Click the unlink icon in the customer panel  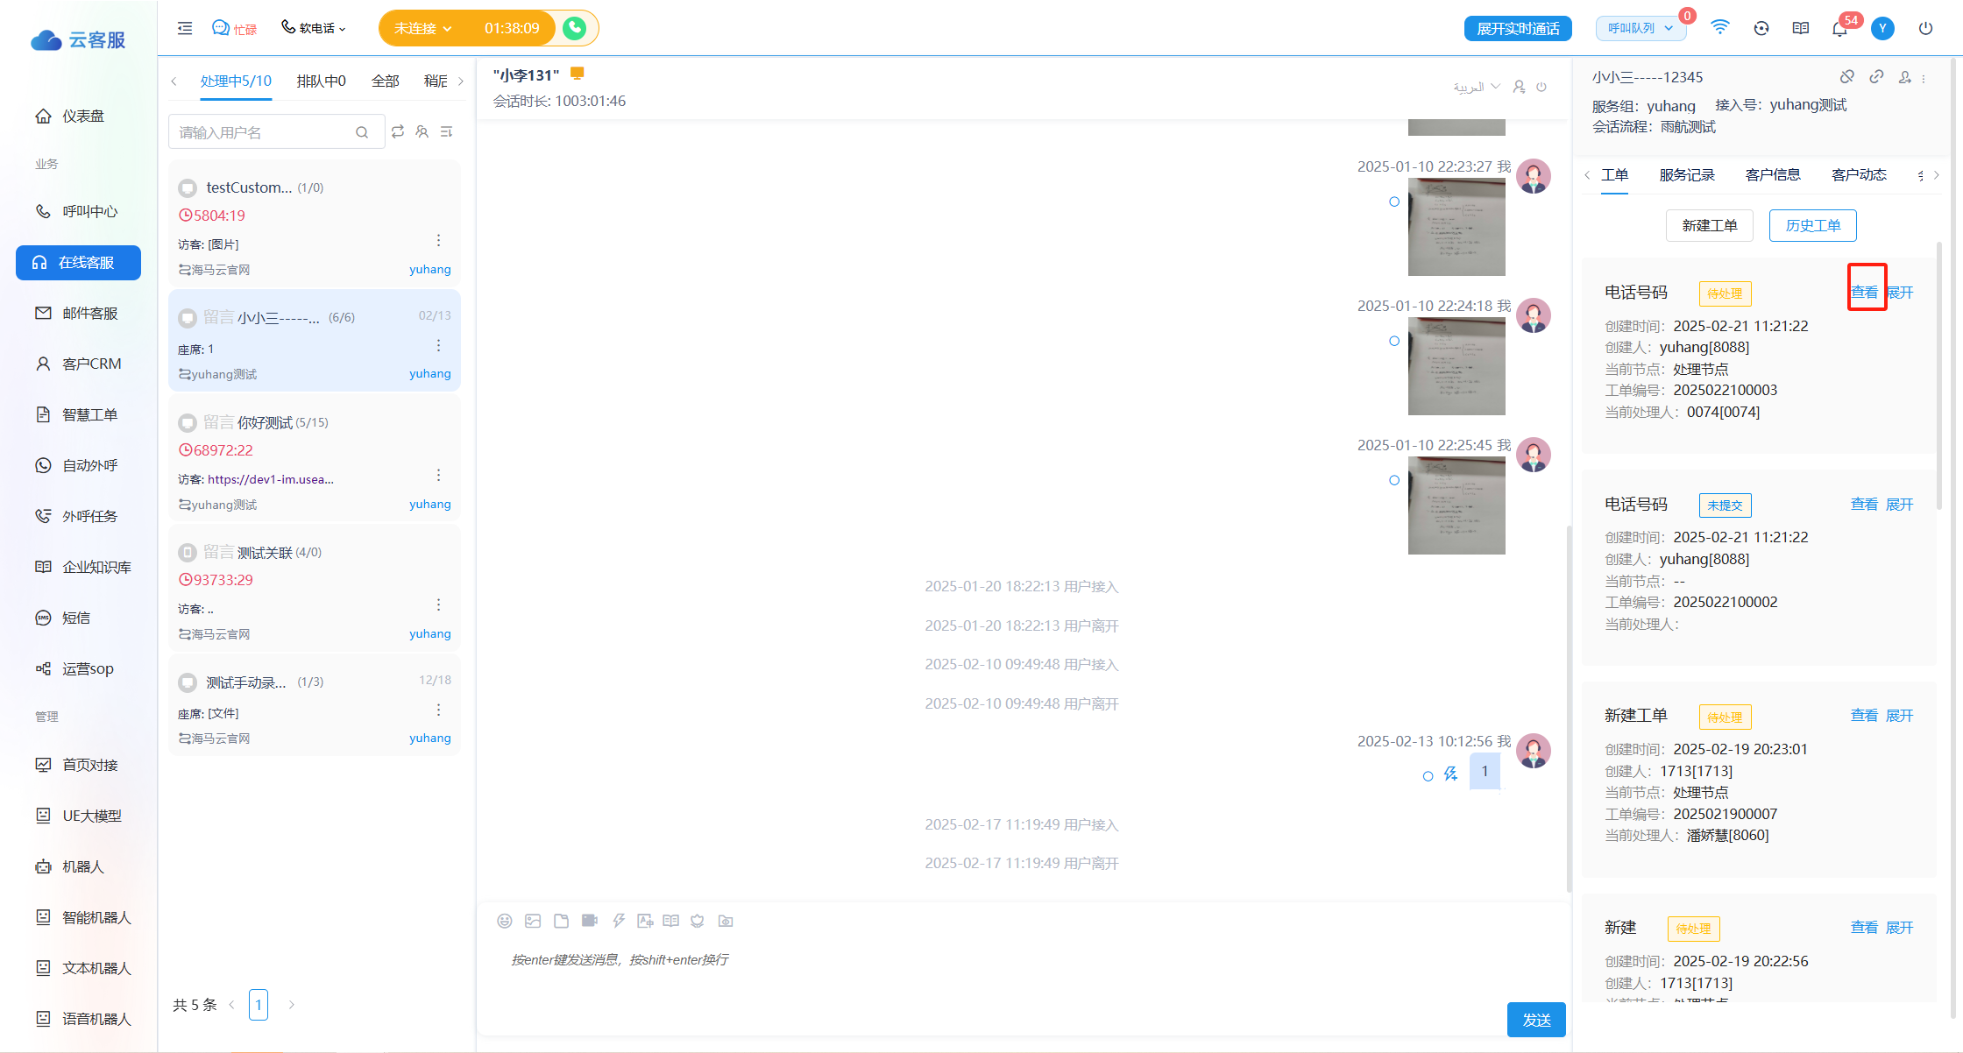pos(1847,77)
